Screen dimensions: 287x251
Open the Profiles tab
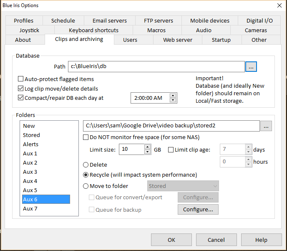24,20
